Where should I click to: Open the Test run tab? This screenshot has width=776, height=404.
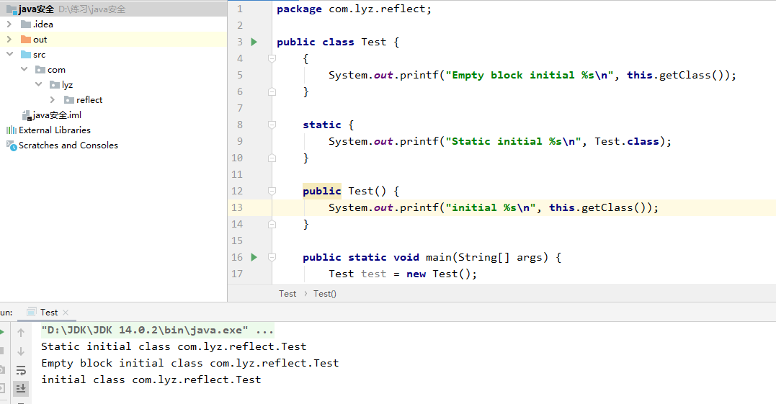[x=48, y=313]
